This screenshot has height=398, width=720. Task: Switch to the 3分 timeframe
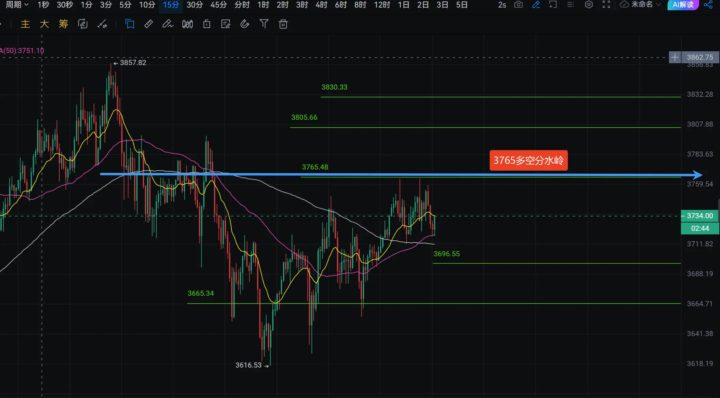point(106,5)
